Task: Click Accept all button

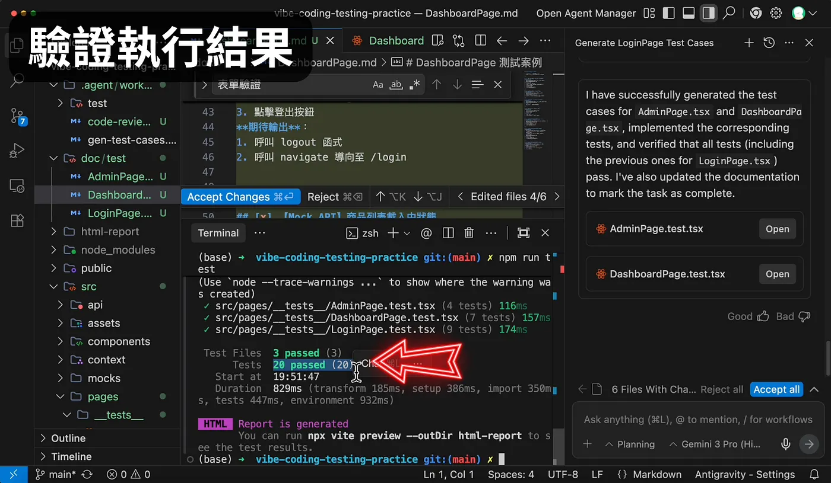Action: (x=777, y=389)
